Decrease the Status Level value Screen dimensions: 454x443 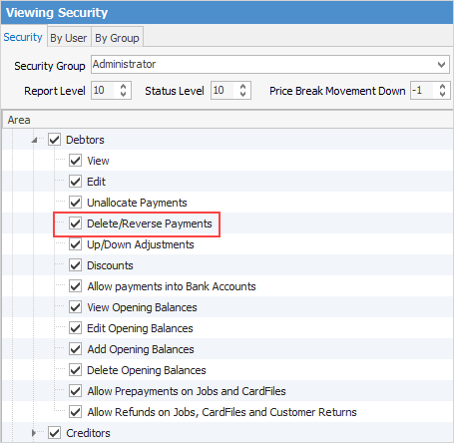[x=242, y=94]
